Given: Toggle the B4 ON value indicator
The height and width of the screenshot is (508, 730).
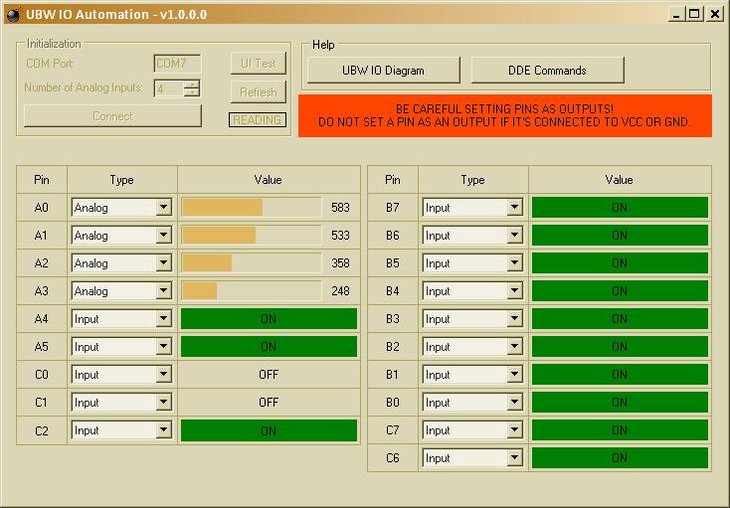Looking at the screenshot, I should (620, 291).
